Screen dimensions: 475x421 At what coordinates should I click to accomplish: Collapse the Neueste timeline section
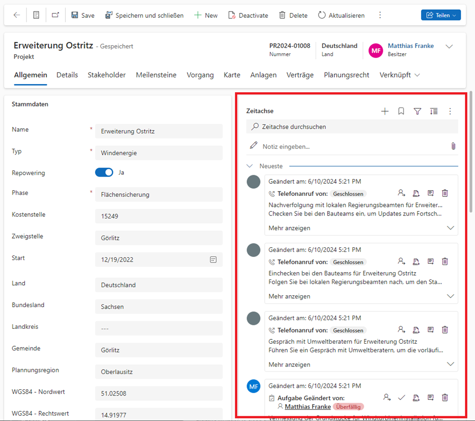click(x=250, y=166)
